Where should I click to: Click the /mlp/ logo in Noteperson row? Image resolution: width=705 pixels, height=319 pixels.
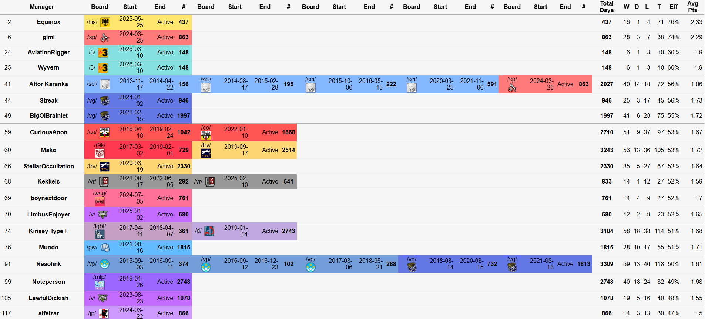100,285
